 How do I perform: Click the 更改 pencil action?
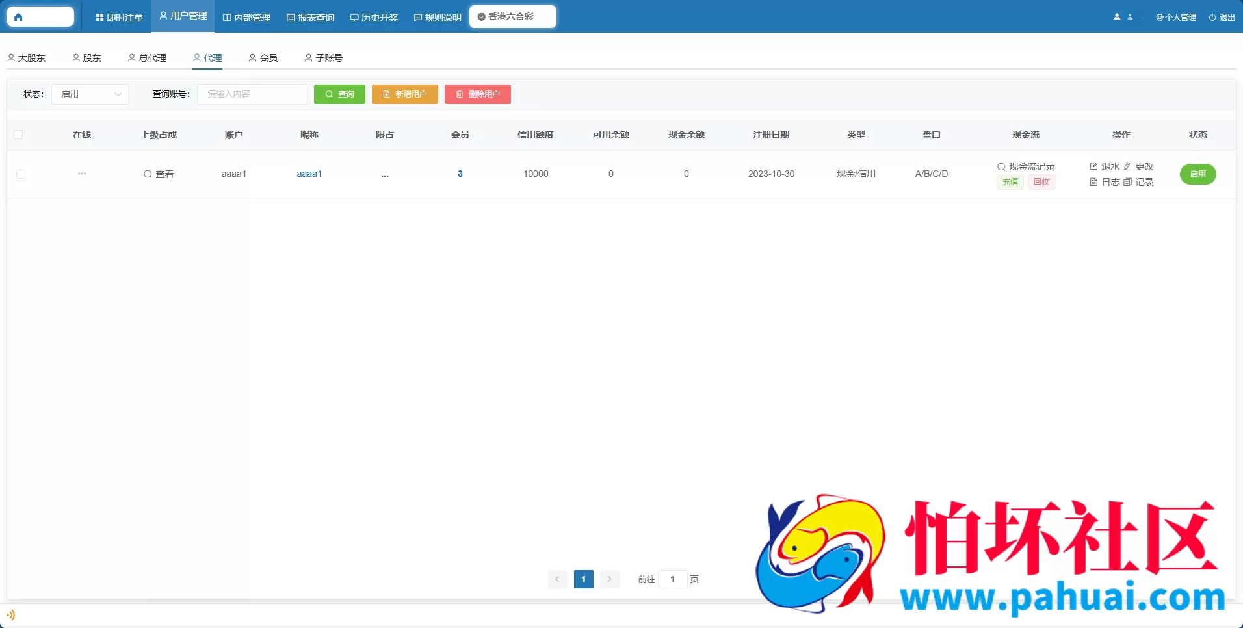coord(1139,166)
